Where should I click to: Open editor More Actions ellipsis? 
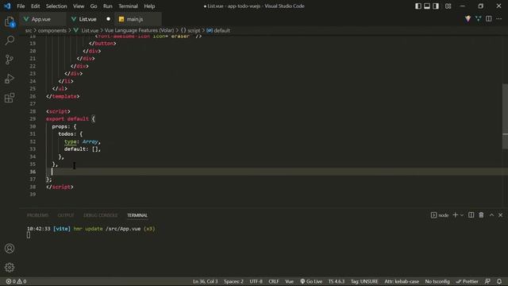[499, 19]
